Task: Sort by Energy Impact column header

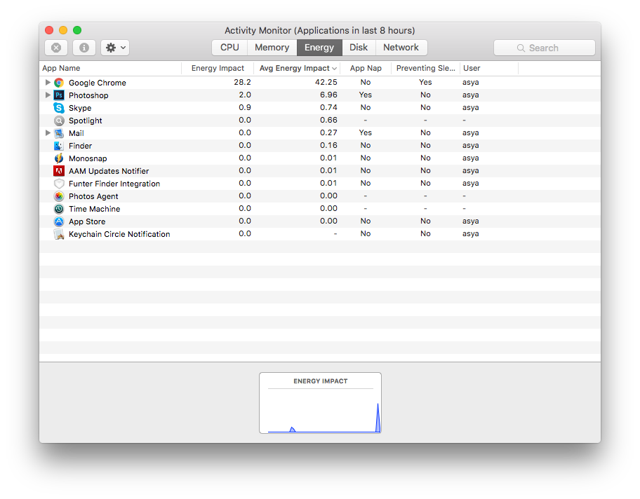Action: pyautogui.click(x=218, y=68)
